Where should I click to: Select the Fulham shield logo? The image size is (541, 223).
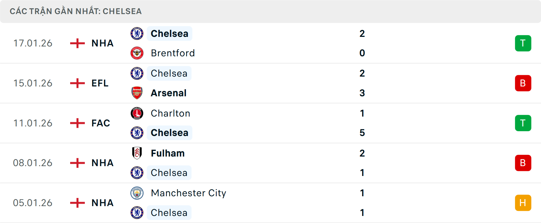click(x=137, y=153)
